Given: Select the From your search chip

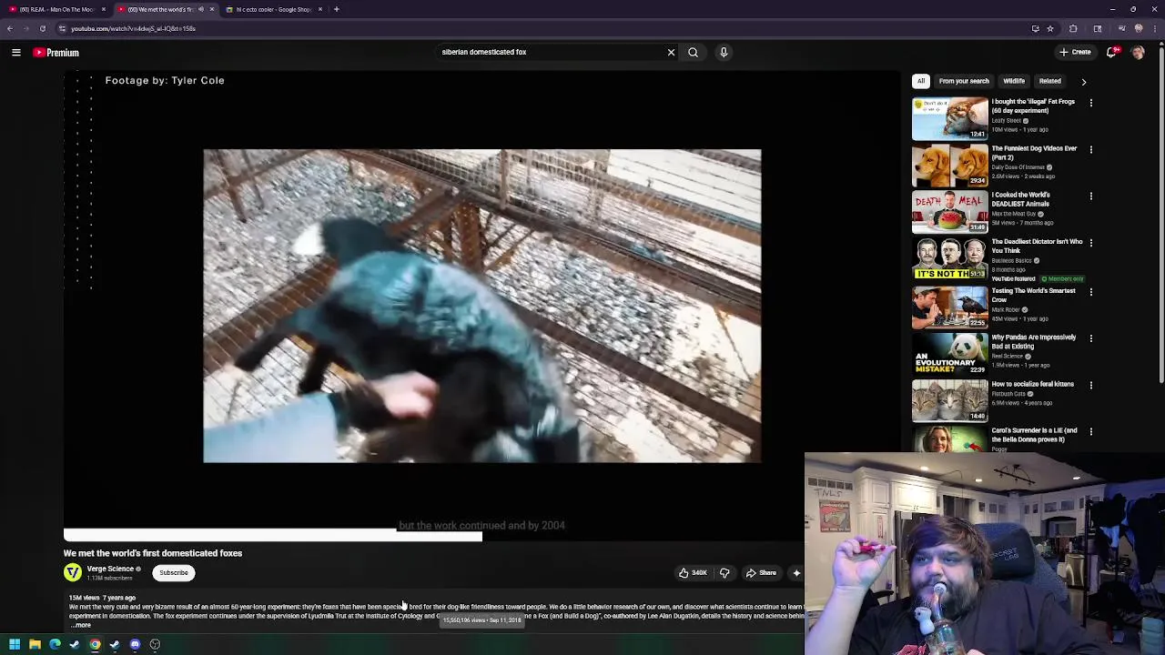Looking at the screenshot, I should point(964,81).
